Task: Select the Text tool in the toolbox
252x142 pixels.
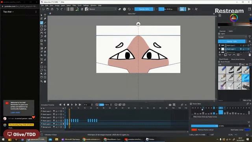Action: (45, 15)
